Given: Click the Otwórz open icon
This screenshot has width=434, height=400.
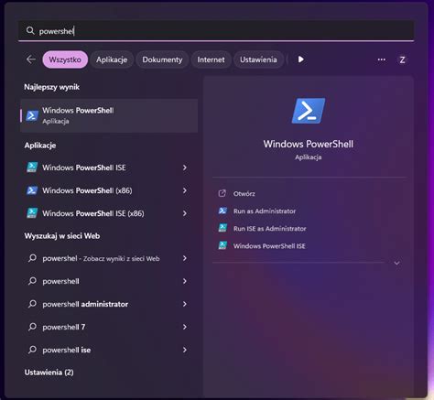Looking at the screenshot, I should coord(222,193).
